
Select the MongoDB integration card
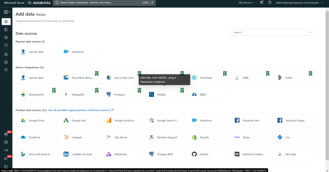point(79,95)
